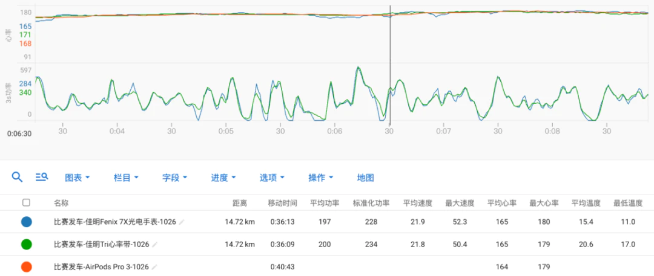The height and width of the screenshot is (276, 654).
Task: Open the 字段 dropdown menu
Action: coord(174,178)
